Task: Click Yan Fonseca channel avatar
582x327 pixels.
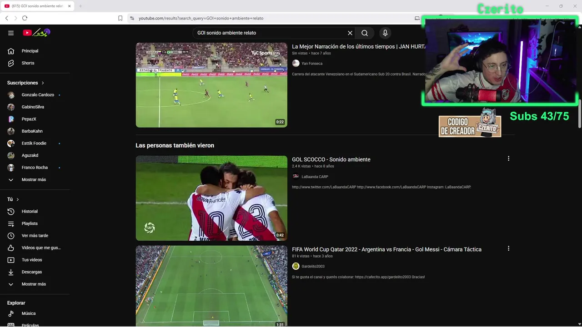Action: tap(296, 63)
